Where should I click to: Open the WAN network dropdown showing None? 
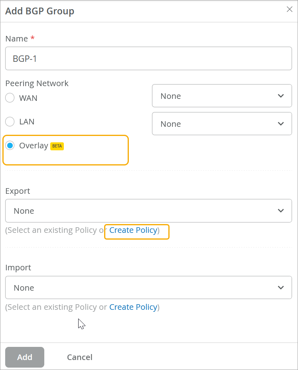[x=221, y=96]
